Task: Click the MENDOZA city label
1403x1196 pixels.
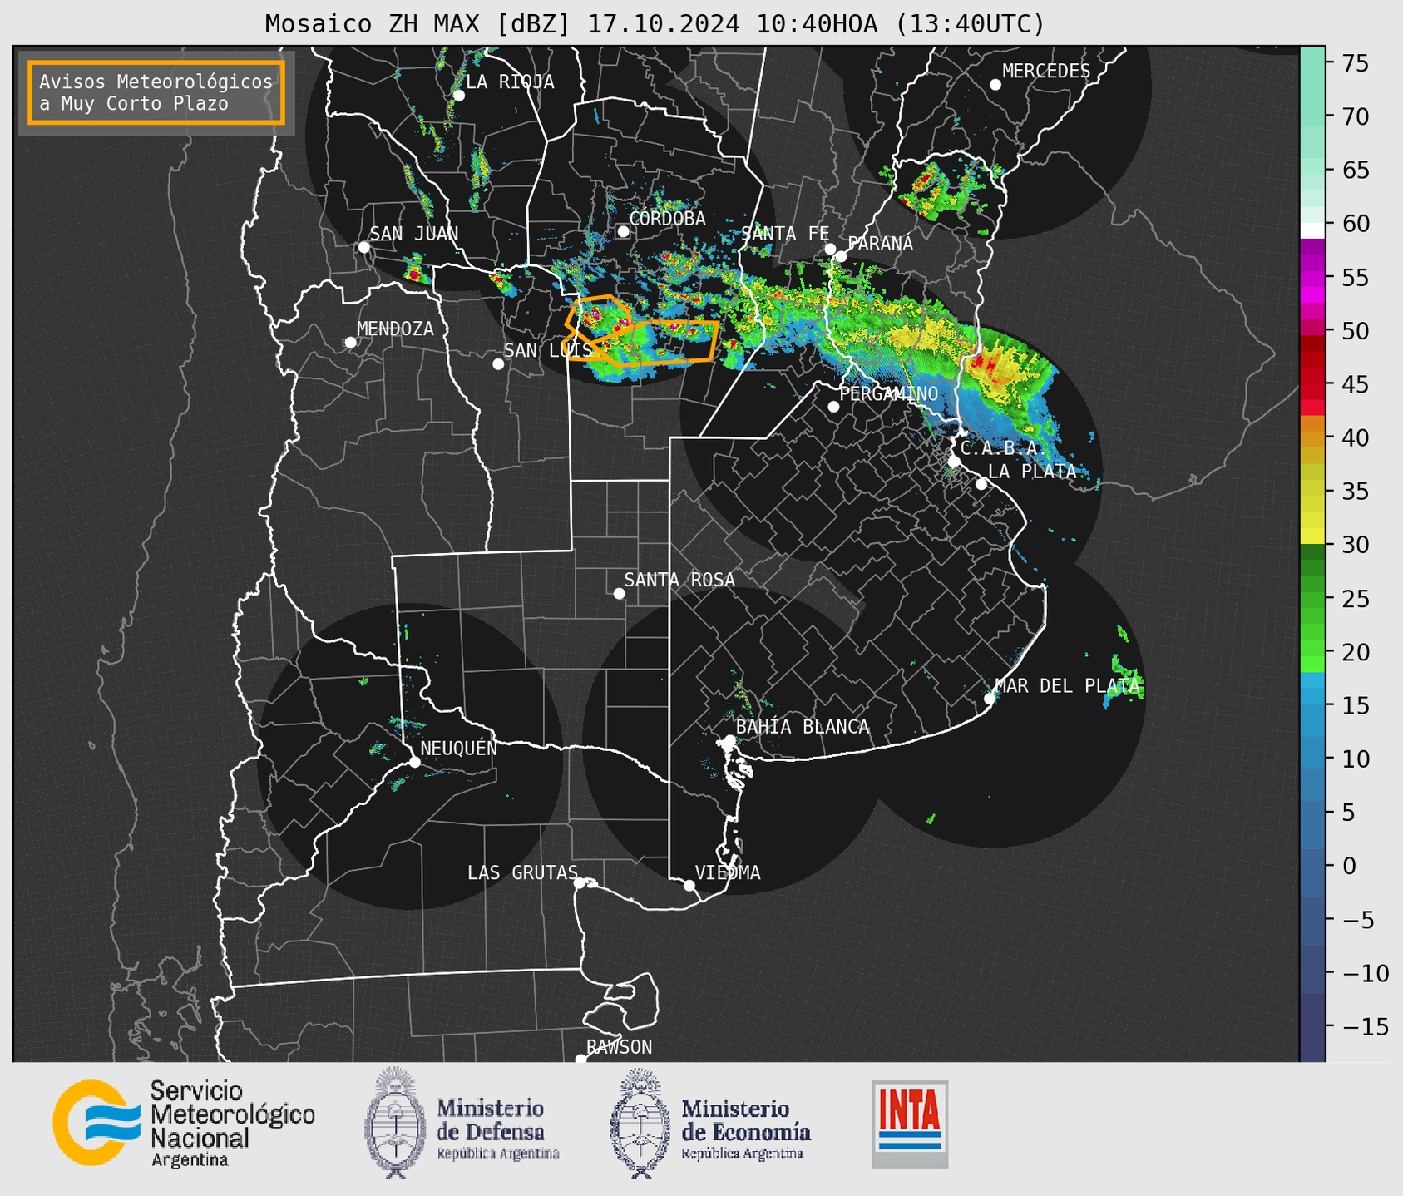Action: [x=395, y=329]
